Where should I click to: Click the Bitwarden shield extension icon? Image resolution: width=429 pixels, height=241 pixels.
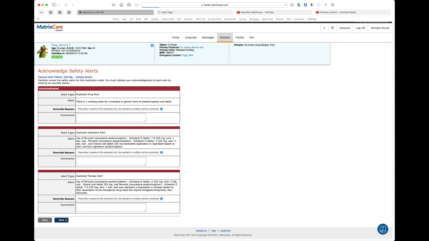[305, 5]
